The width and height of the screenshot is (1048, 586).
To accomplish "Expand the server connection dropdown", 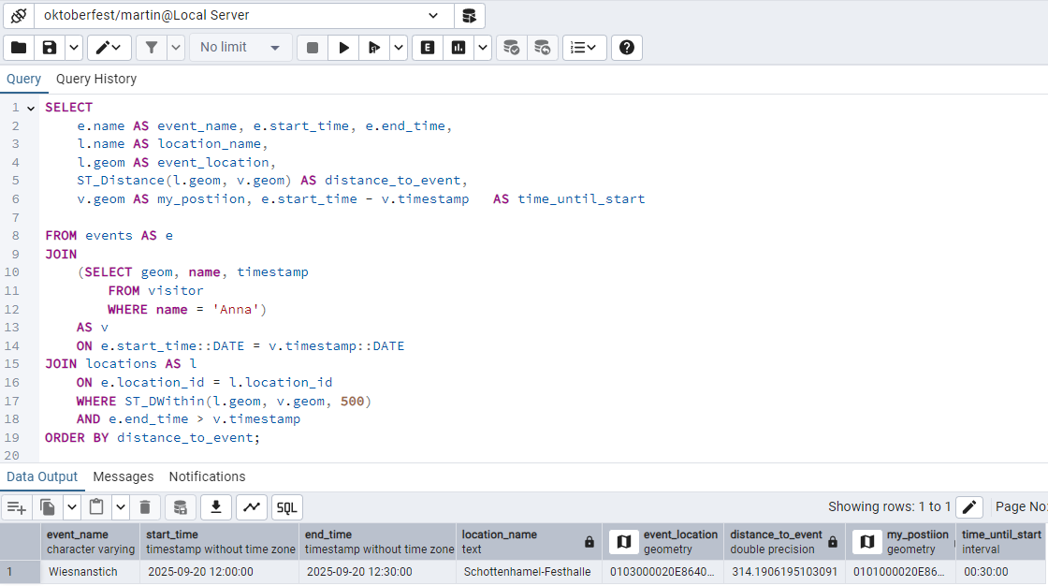I will pos(433,15).
